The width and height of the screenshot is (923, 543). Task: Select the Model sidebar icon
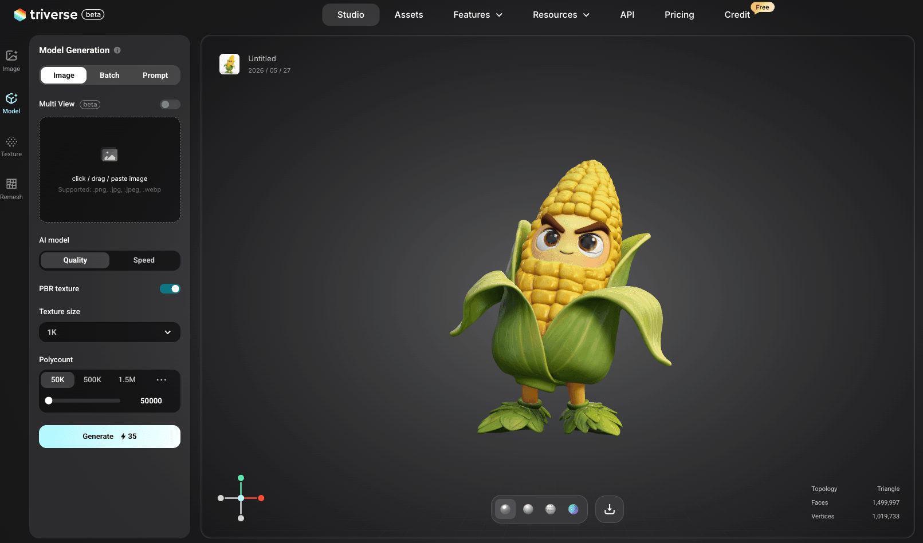[11, 104]
